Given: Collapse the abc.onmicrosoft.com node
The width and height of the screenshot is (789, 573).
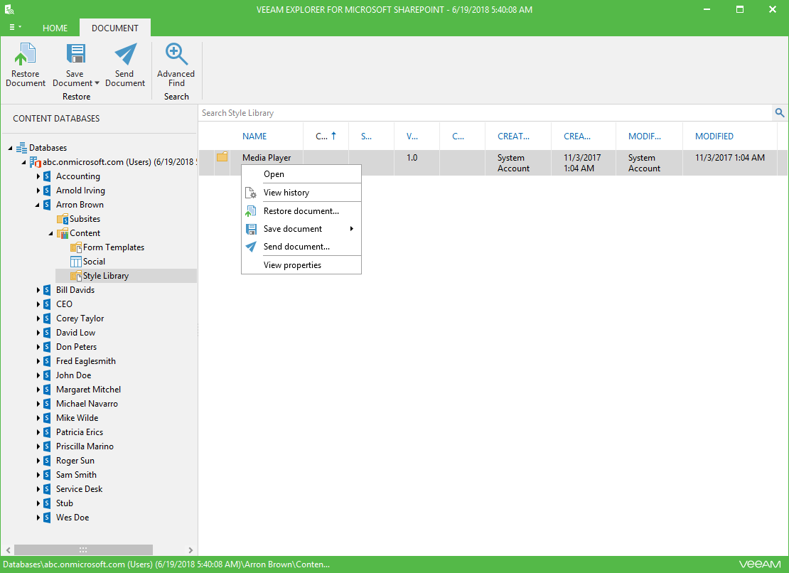Looking at the screenshot, I should point(23,162).
